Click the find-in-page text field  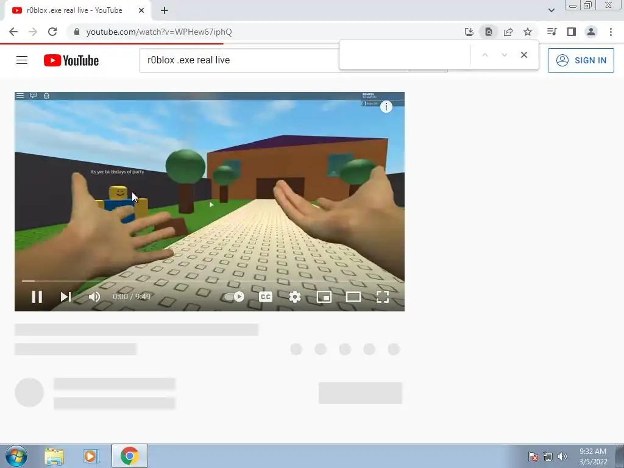pyautogui.click(x=405, y=55)
